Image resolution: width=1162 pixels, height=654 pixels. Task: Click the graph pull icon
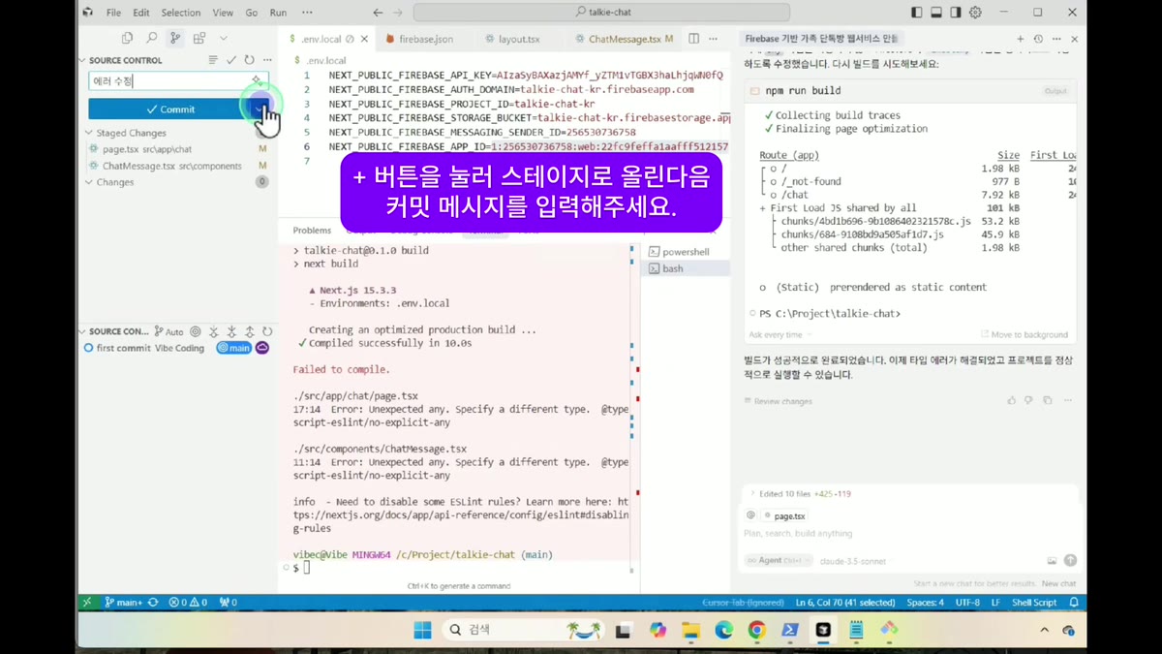(231, 331)
